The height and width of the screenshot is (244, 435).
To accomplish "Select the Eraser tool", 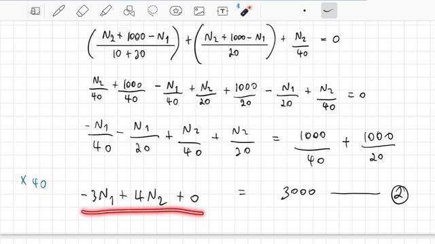I will [82, 11].
